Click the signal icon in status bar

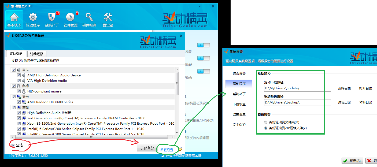(163, 156)
